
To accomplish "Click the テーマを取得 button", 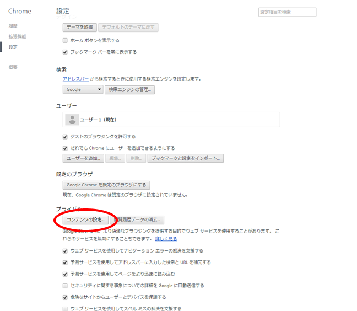I will (x=80, y=28).
